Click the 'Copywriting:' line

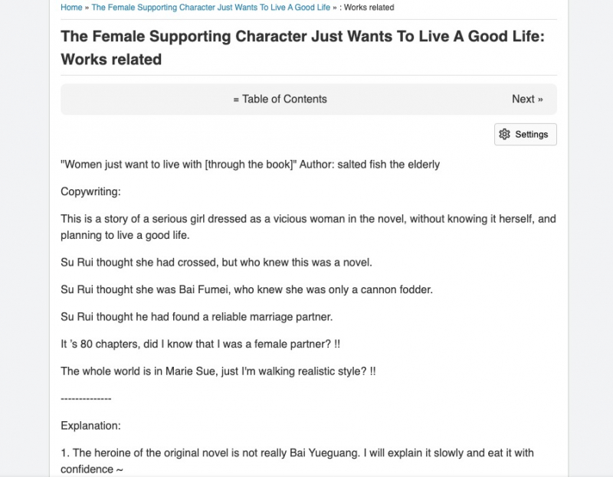coord(90,191)
